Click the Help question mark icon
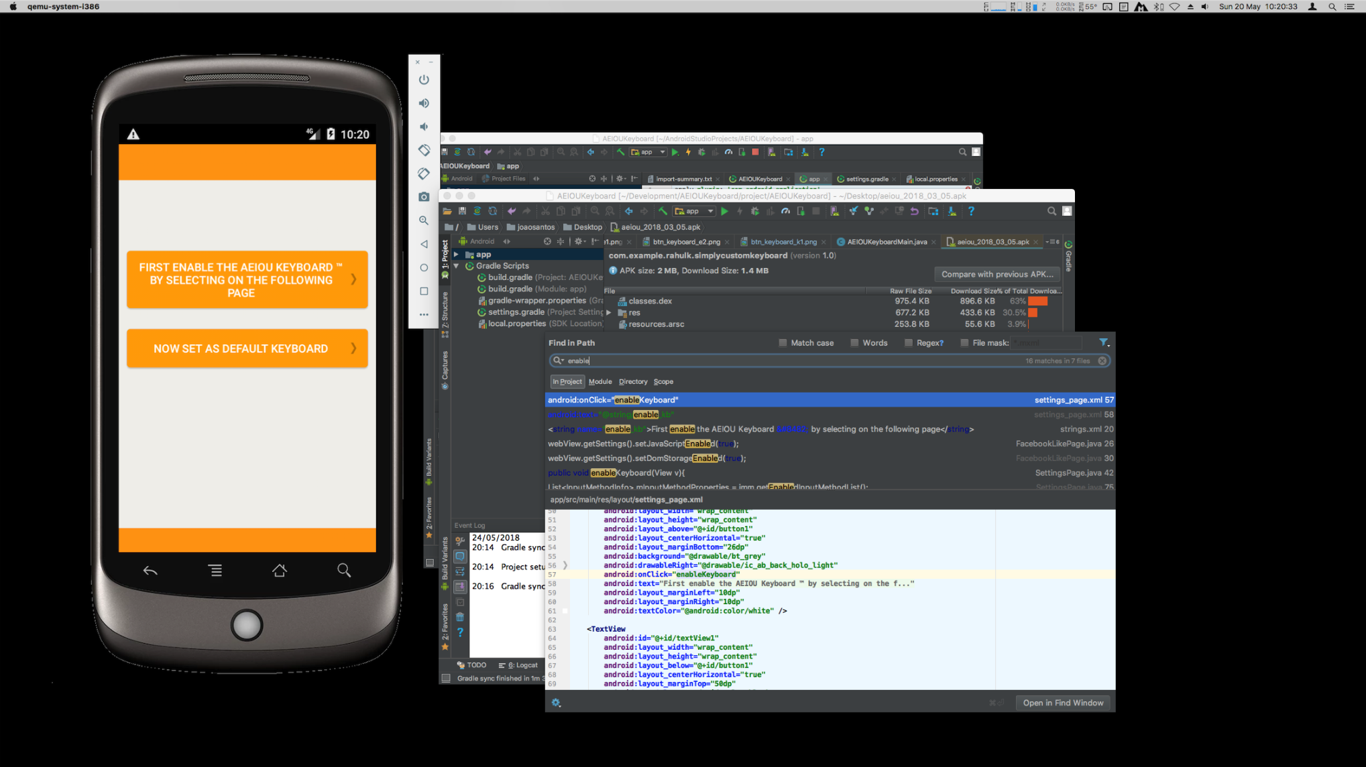Image resolution: width=1366 pixels, height=767 pixels. click(x=971, y=211)
